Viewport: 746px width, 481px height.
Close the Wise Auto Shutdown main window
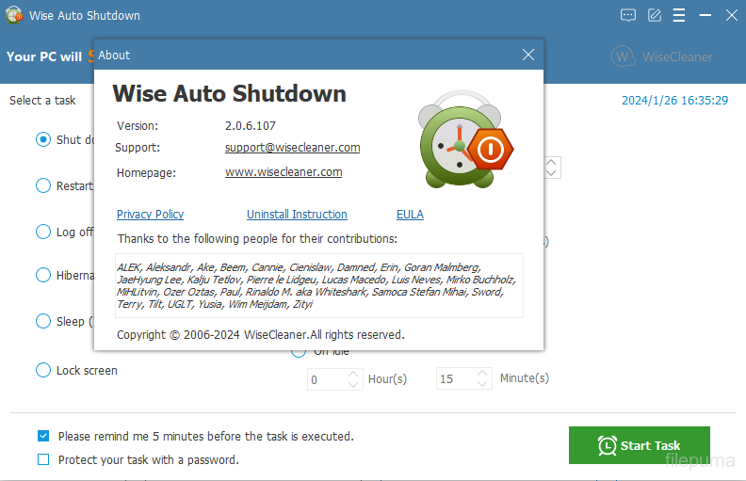[732, 15]
